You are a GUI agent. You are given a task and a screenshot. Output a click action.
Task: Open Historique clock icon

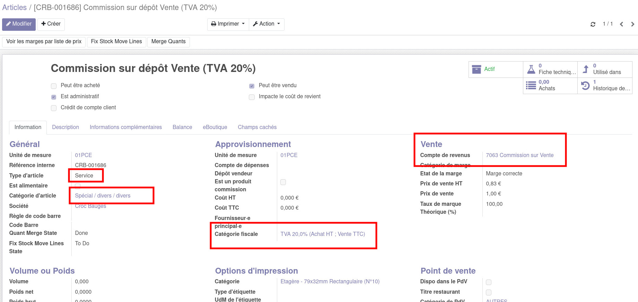click(x=585, y=85)
